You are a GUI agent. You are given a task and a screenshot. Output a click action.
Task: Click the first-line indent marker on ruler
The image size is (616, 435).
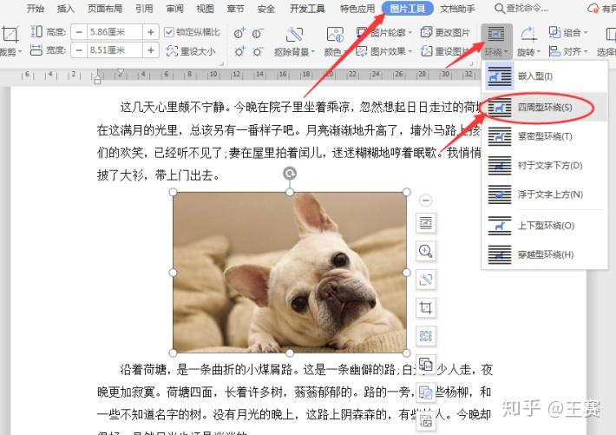[121, 72]
